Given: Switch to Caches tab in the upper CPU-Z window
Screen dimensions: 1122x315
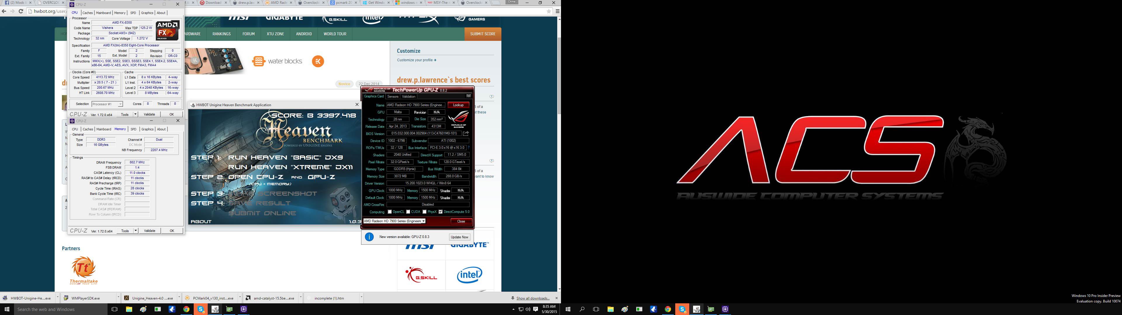Looking at the screenshot, I should click(x=88, y=13).
